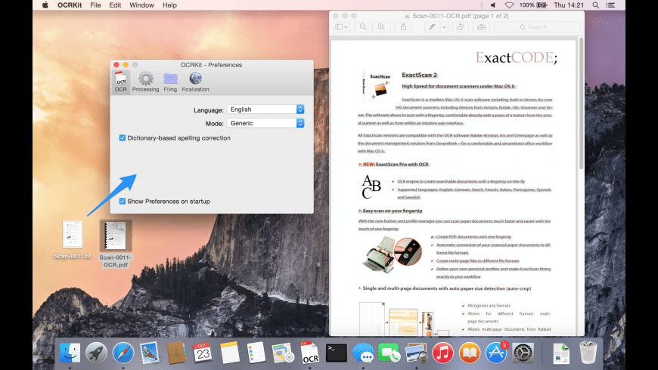The width and height of the screenshot is (658, 370).
Task: Open the sidebar view dropdown in Preview
Action: coord(341,27)
